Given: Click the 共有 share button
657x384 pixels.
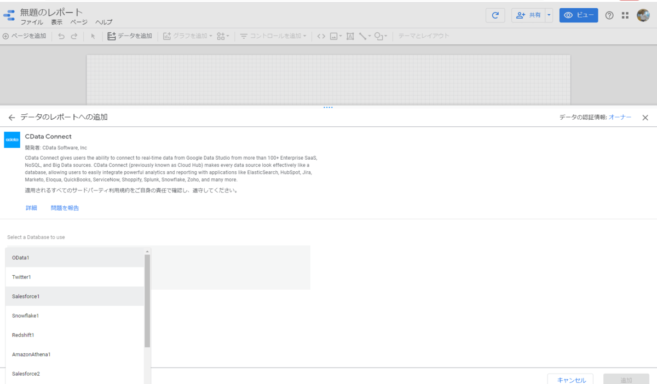Looking at the screenshot, I should pos(529,15).
